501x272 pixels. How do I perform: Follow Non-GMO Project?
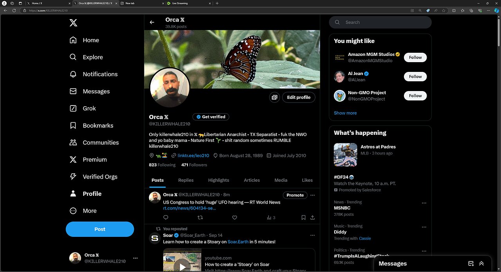[x=415, y=96]
